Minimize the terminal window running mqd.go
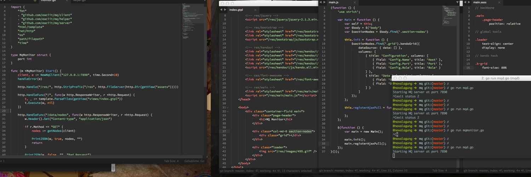The height and width of the screenshot is (177, 531). (x=400, y=78)
